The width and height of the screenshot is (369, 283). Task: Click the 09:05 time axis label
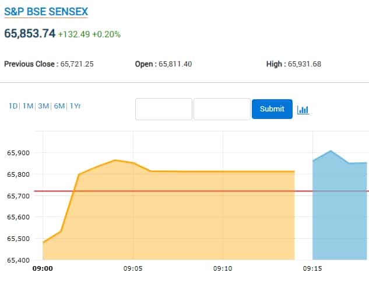click(x=133, y=269)
